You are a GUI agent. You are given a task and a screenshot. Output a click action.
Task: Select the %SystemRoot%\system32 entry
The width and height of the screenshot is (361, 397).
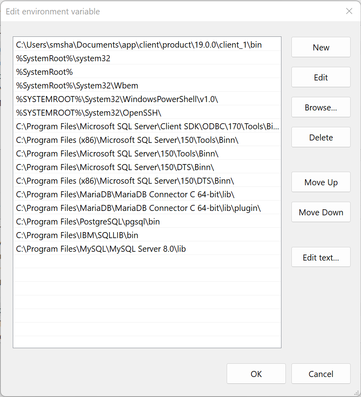tap(147, 58)
